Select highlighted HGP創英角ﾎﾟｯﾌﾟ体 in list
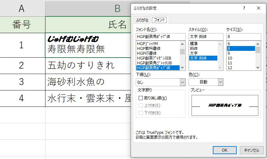 tap(158, 68)
